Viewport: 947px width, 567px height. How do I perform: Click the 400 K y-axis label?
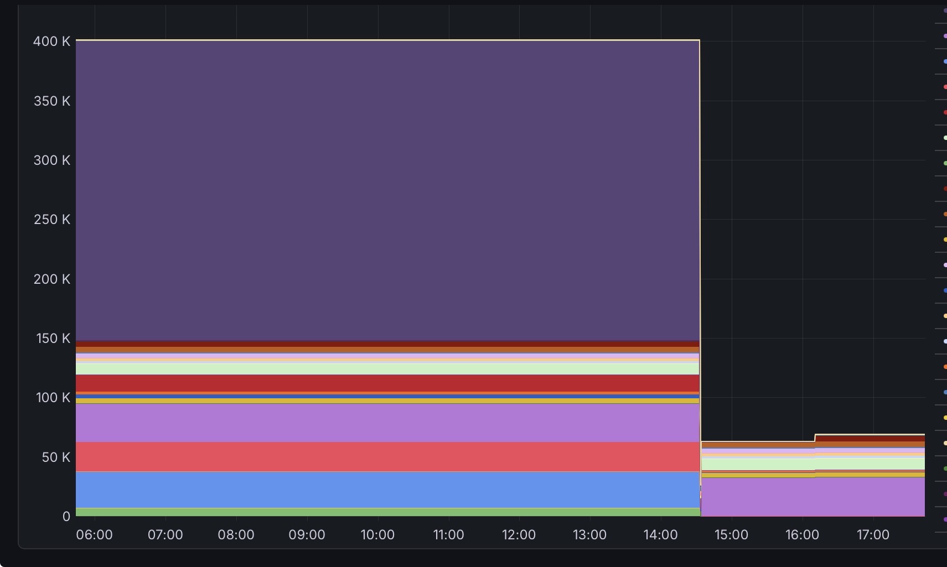tap(51, 41)
